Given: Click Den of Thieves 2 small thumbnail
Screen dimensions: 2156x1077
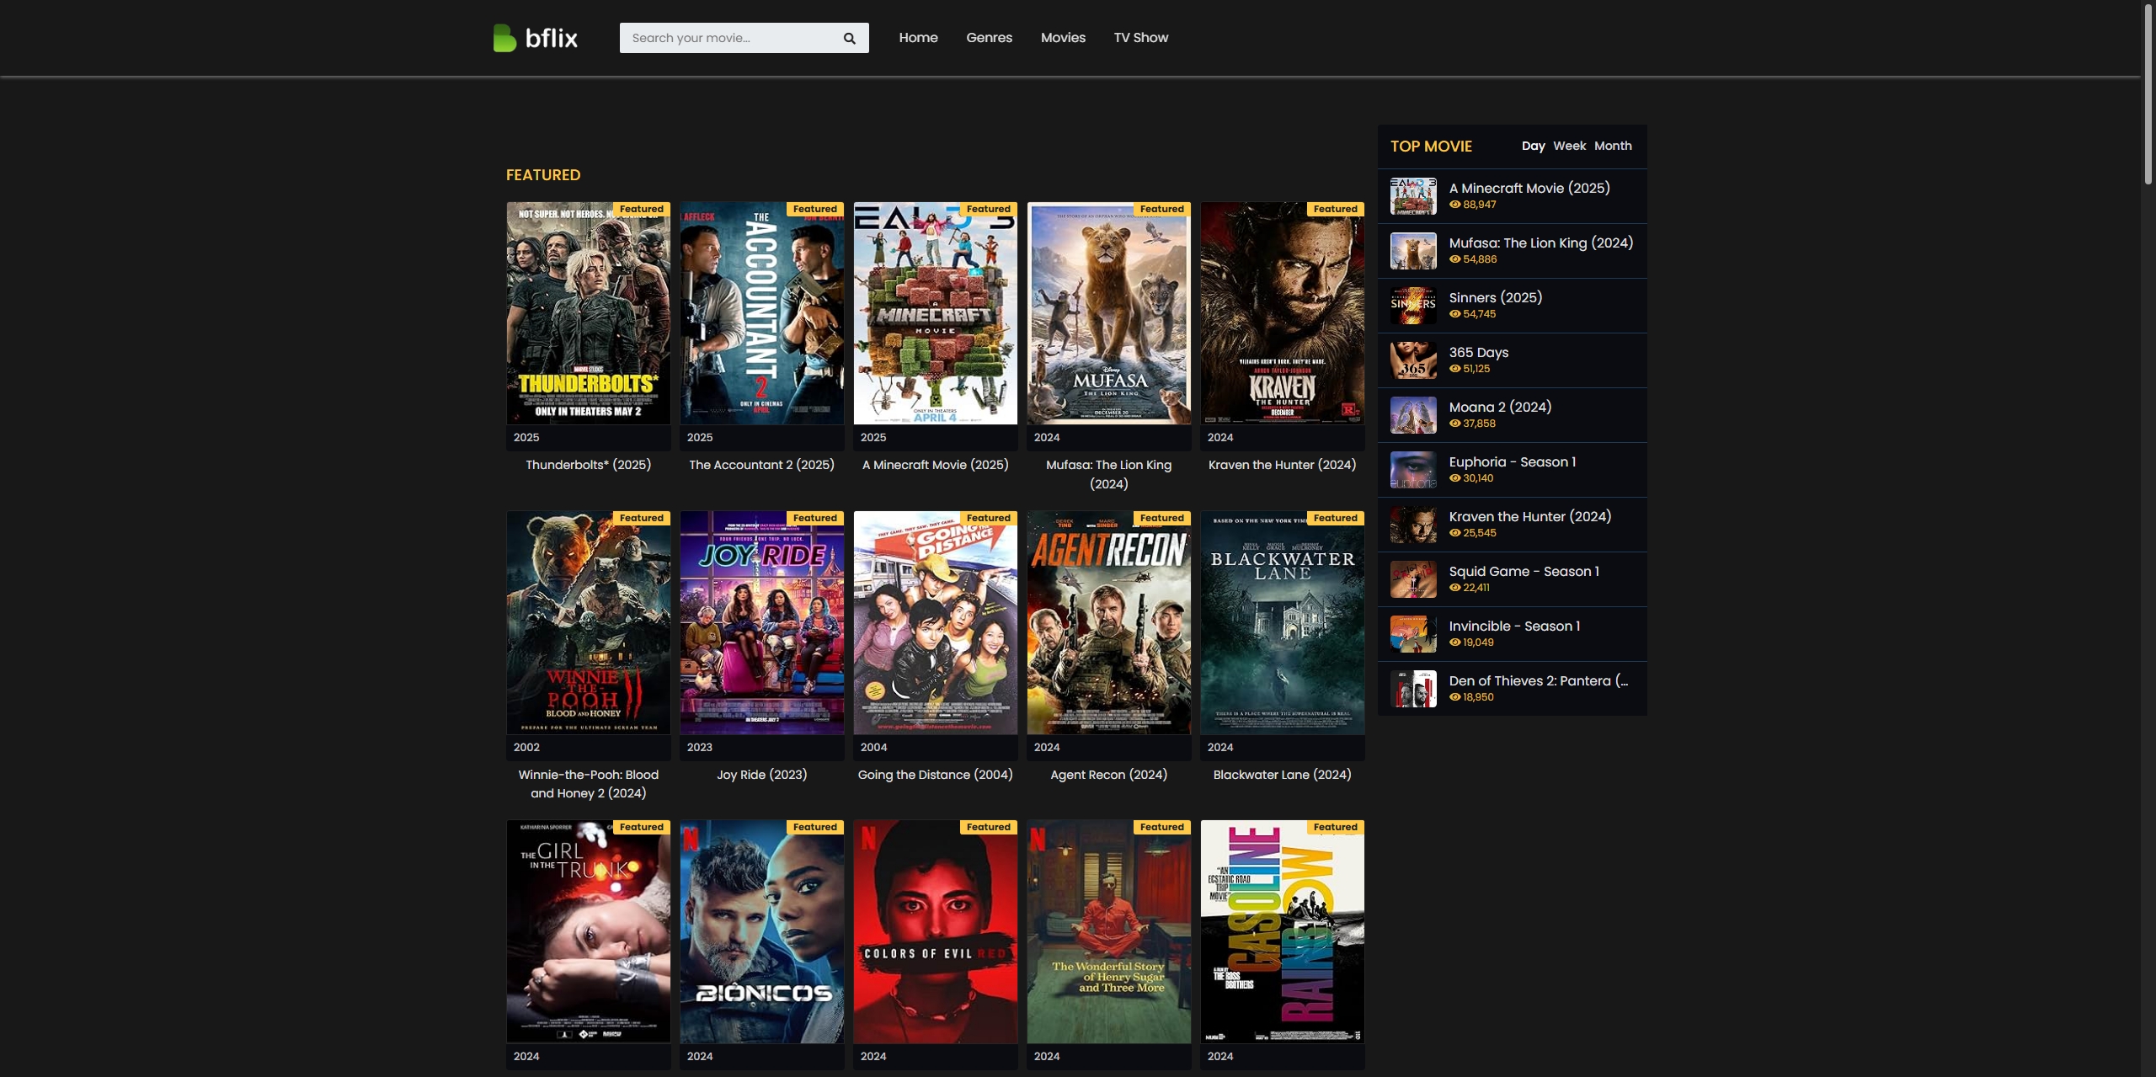Looking at the screenshot, I should [1412, 689].
